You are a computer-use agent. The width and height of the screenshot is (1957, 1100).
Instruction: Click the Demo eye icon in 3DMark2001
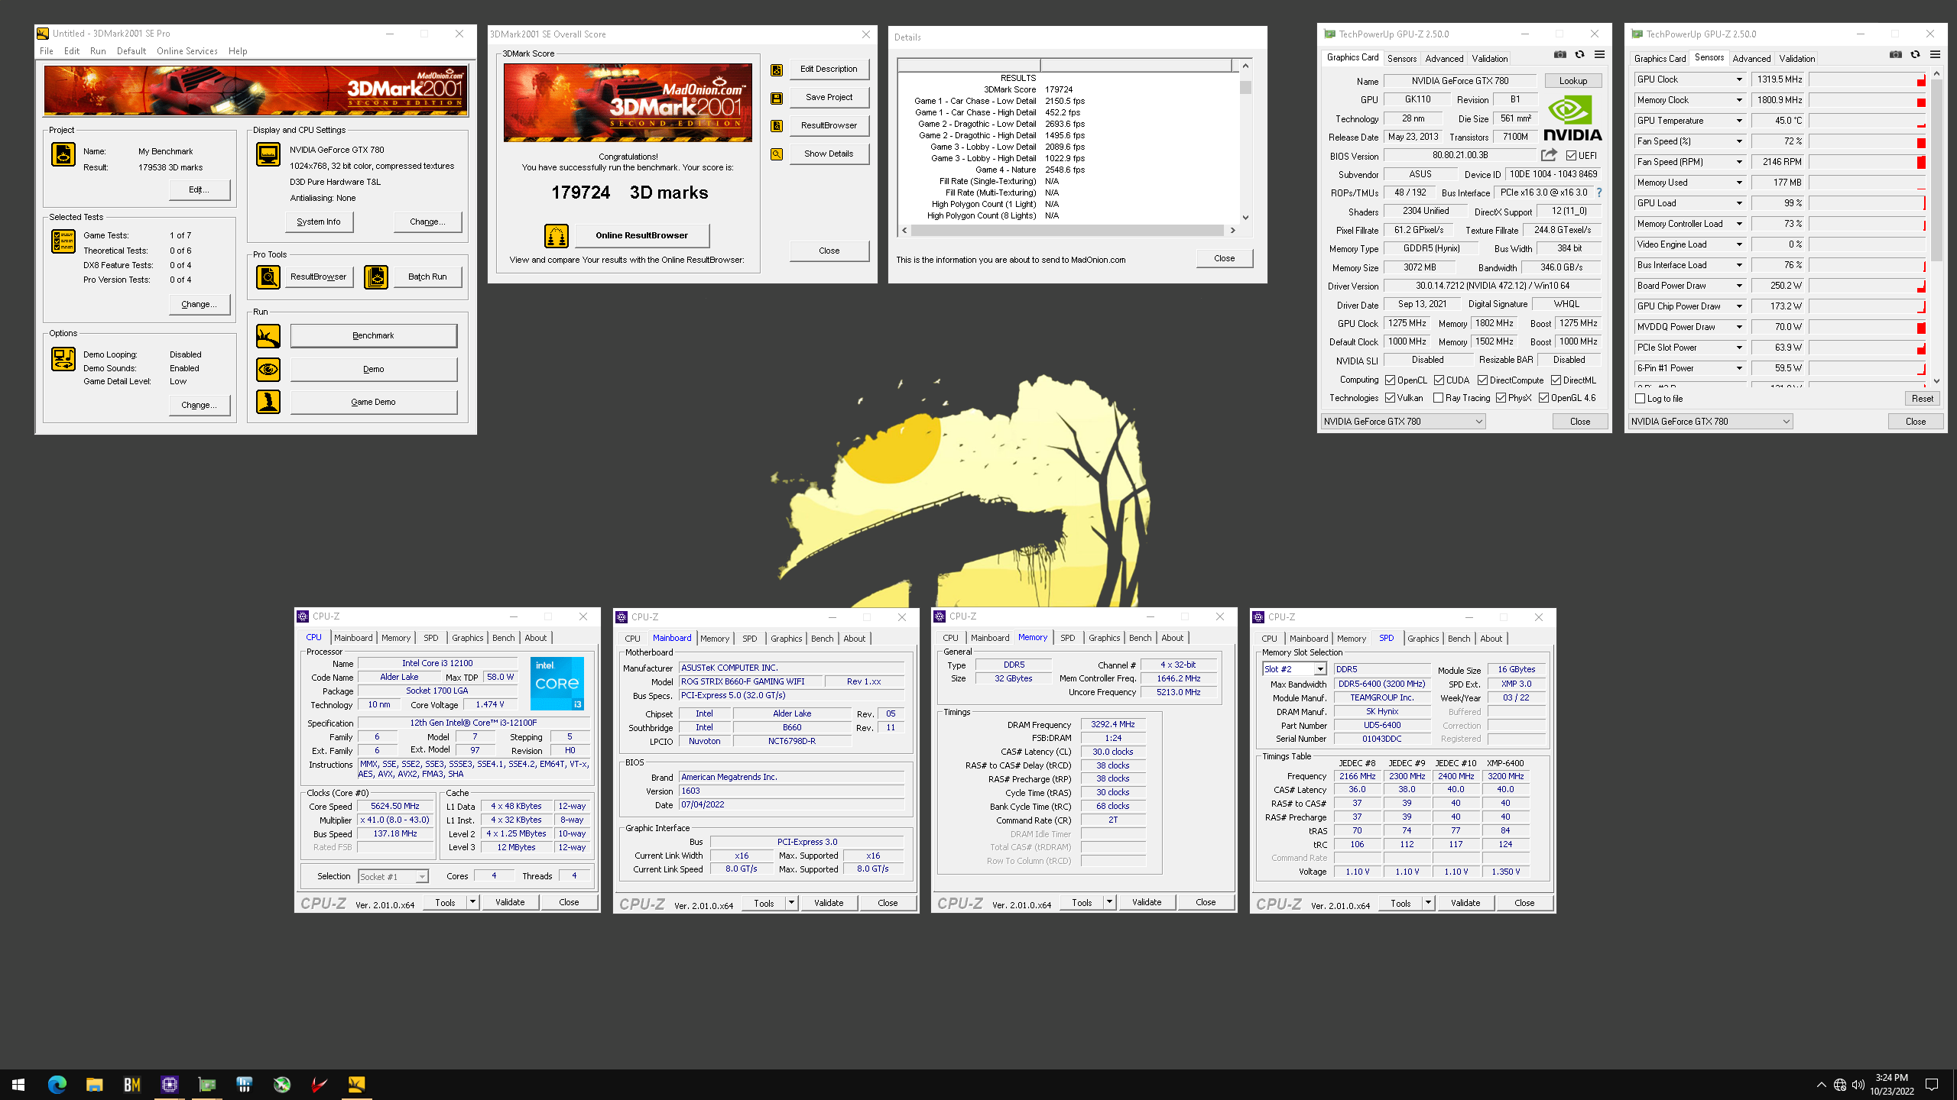coord(268,370)
